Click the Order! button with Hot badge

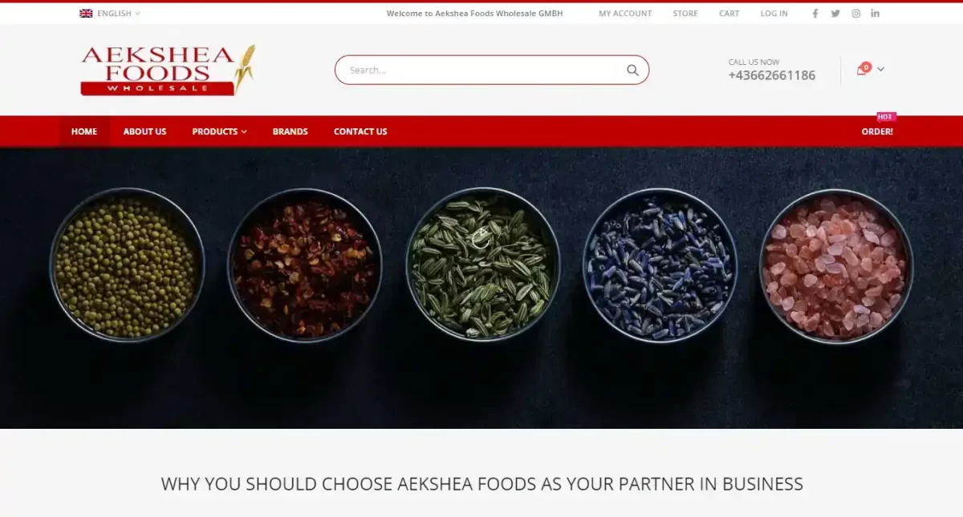click(877, 131)
